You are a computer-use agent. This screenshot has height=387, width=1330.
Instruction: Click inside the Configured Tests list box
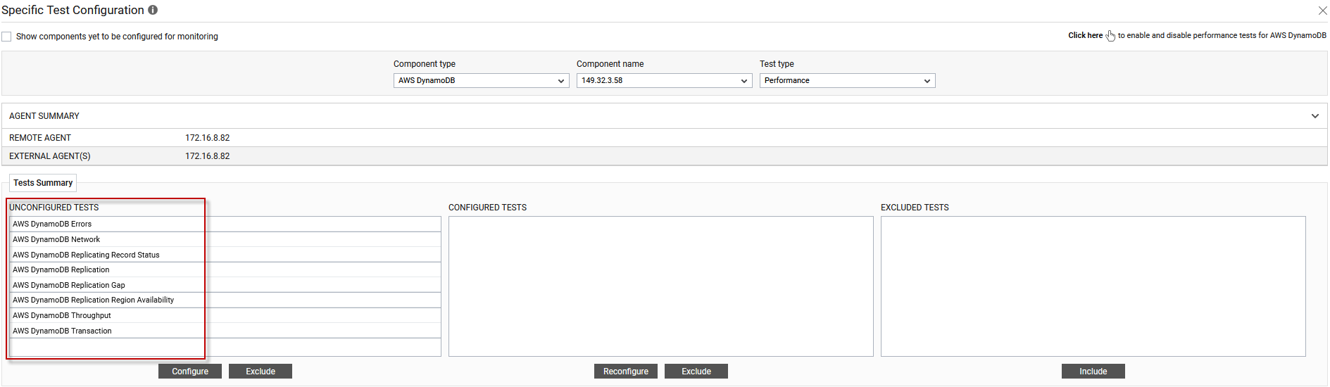tap(661, 286)
